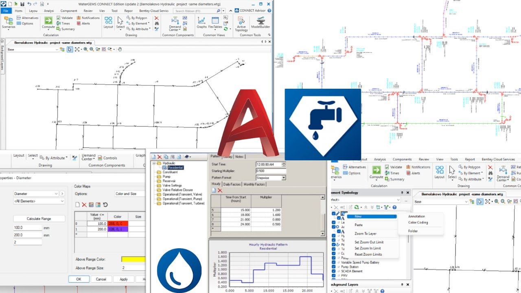This screenshot has height=293, width=521.
Task: Choose New in the layer context menu
Action: point(371,216)
